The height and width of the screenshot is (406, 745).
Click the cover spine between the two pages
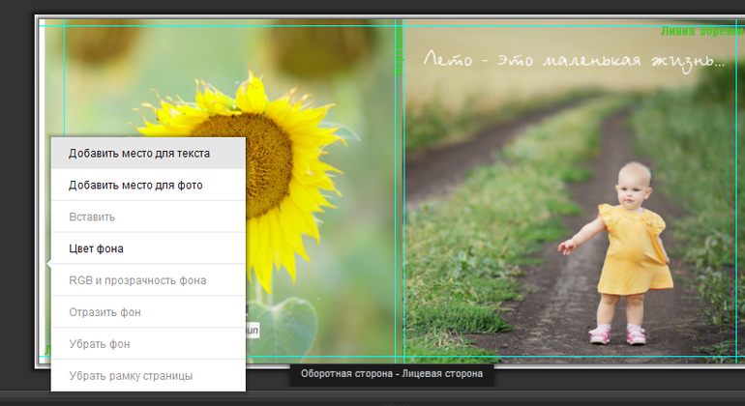[399, 193]
